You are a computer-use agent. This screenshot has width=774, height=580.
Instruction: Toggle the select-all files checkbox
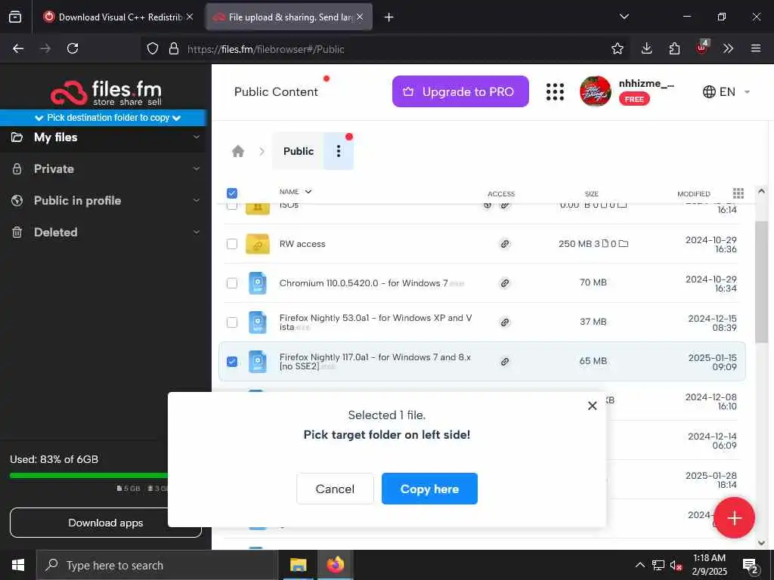(232, 193)
